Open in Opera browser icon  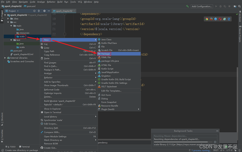220,19
